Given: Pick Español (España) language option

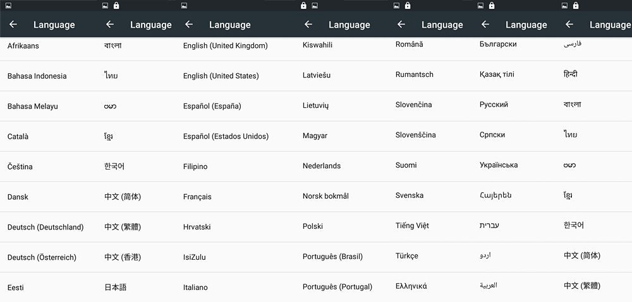Looking at the screenshot, I should pos(212,106).
